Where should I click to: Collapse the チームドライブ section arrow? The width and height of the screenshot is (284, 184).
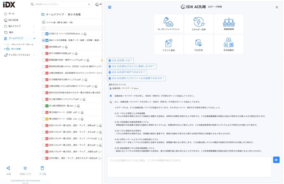click(x=34, y=38)
